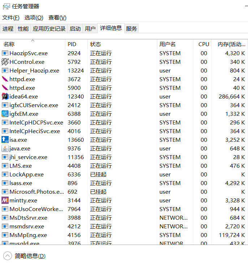Click the msmdsrv.exe icon
Viewport: 248px width, 263px height.
(5, 227)
